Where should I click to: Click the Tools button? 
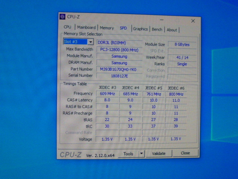click(x=128, y=154)
